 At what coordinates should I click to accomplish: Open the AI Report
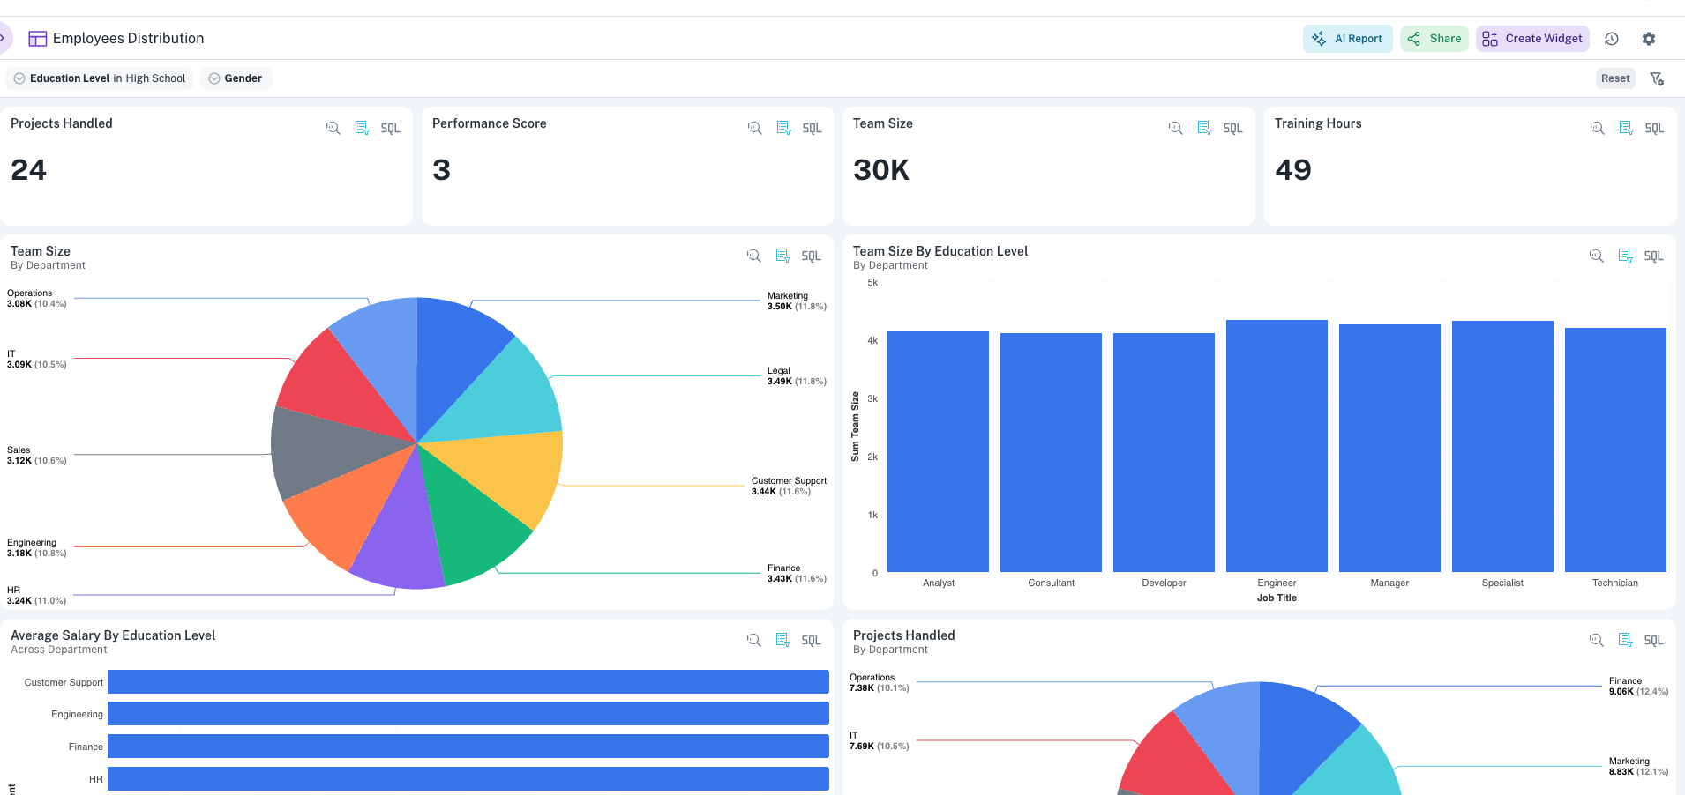(1347, 39)
